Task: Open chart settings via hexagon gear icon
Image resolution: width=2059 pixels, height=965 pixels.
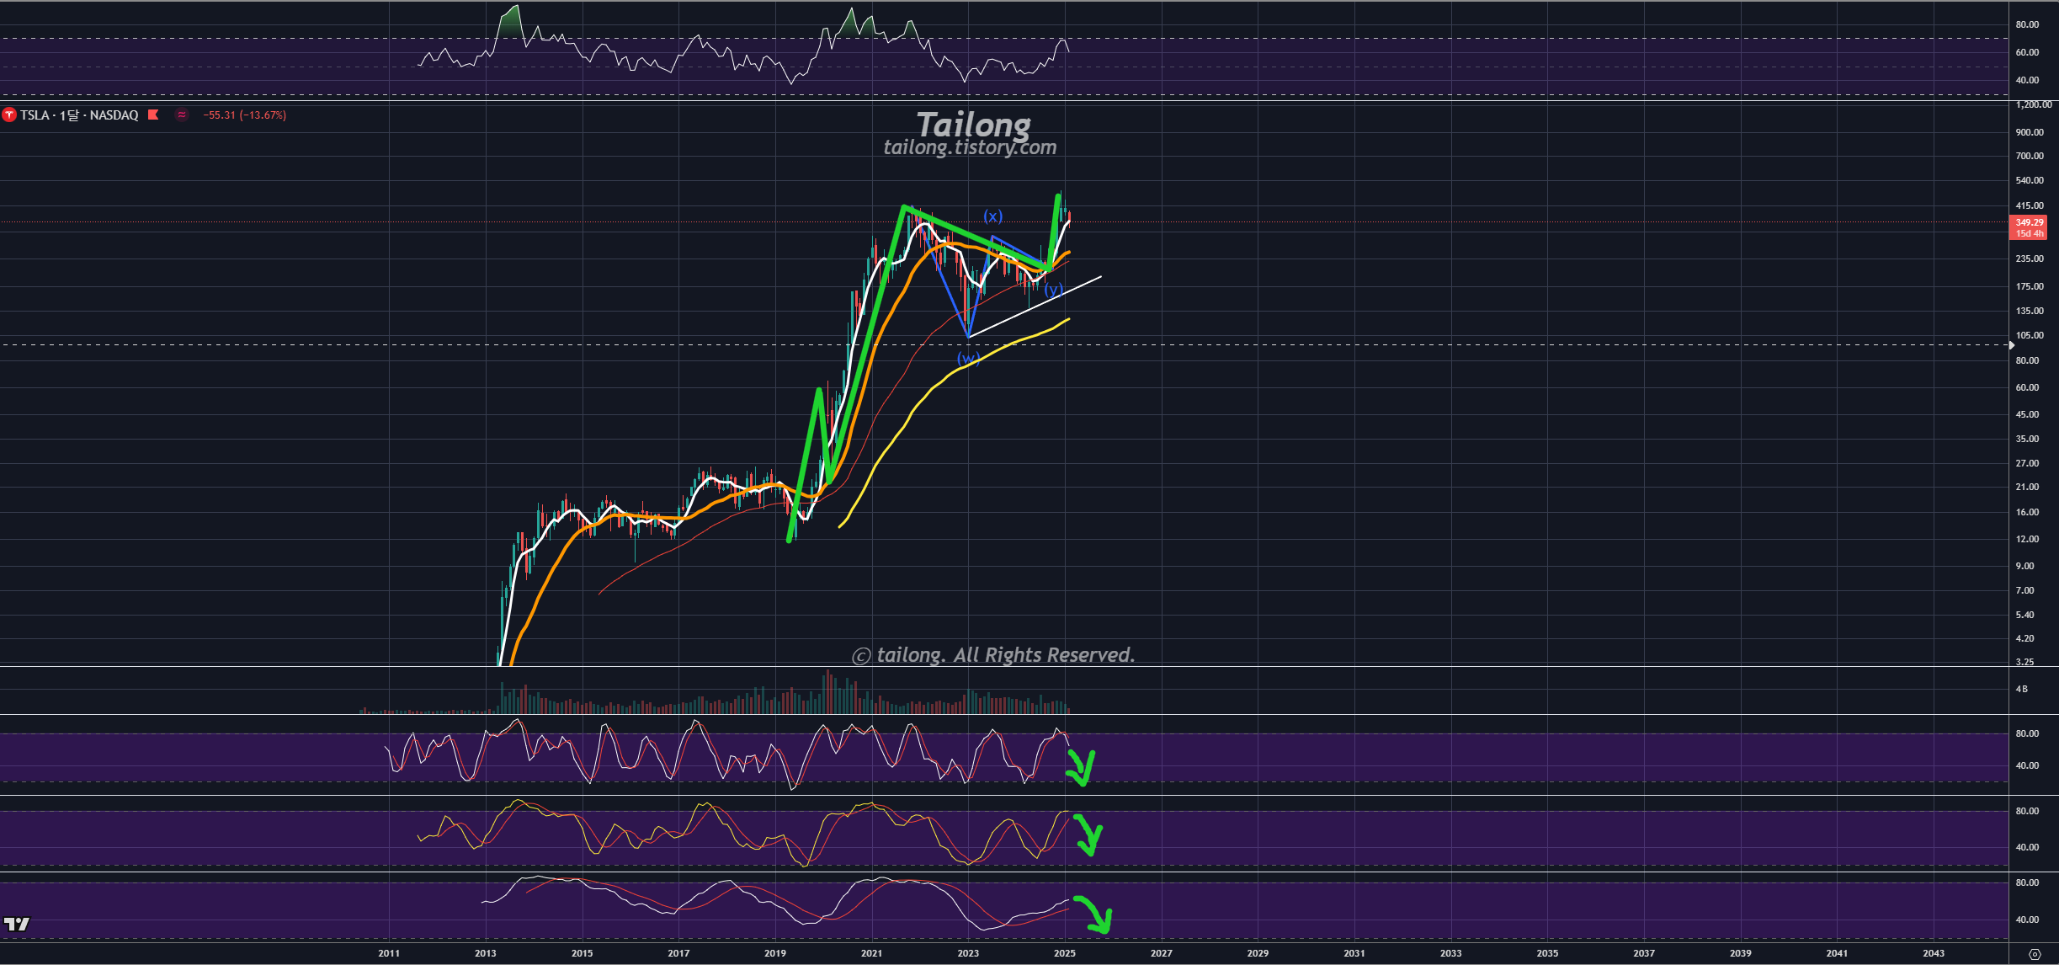Action: 2035,954
